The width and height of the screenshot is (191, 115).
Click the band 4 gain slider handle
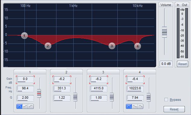[x=148, y=97]
